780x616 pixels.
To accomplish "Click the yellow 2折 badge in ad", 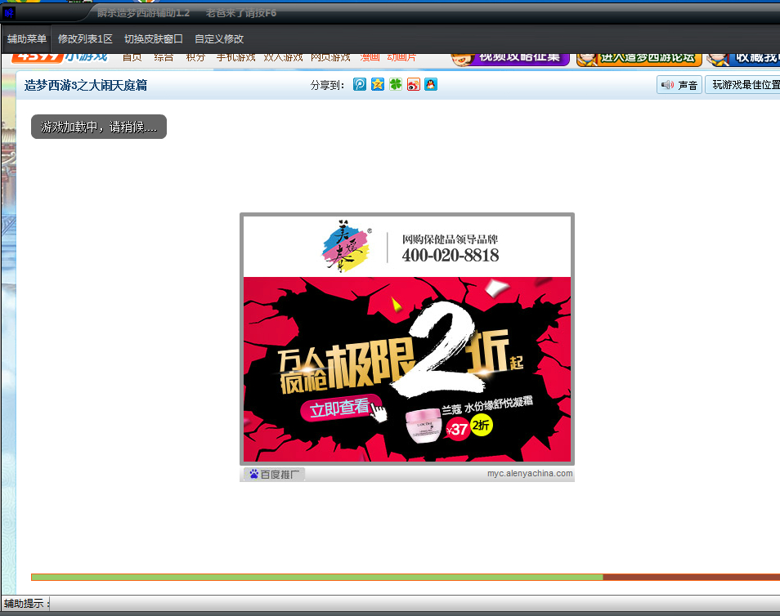I will pos(481,426).
